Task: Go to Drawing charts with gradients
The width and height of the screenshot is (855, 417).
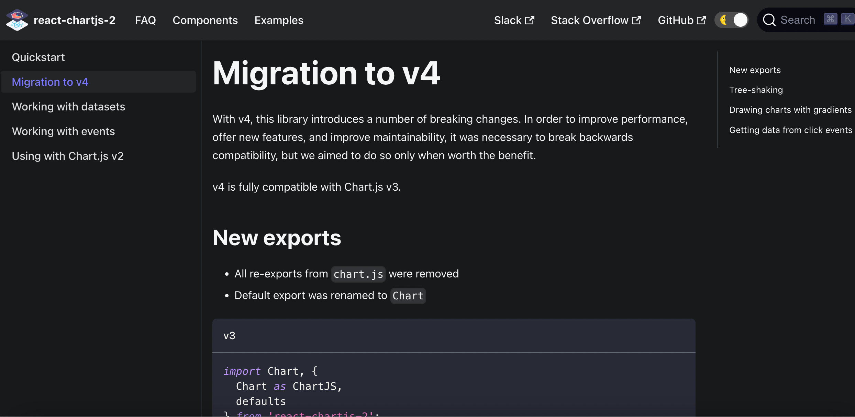Action: (x=790, y=110)
